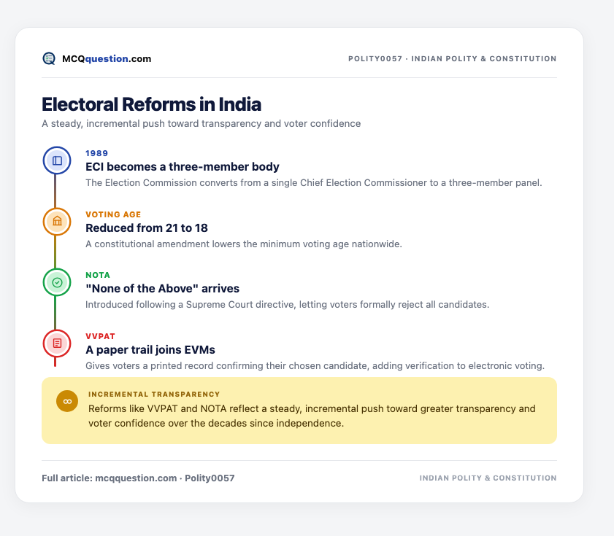Select the Electoral Reforms in India title
Screen dimensions: 614x536
(x=152, y=104)
